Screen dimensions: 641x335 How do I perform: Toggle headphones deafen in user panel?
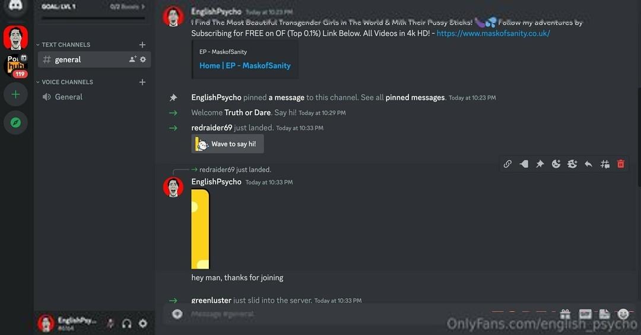127,323
